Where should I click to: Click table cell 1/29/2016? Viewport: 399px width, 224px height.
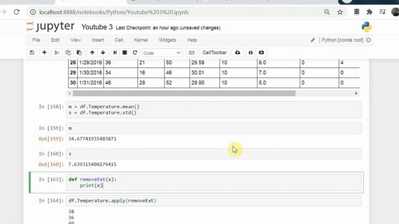point(90,62)
